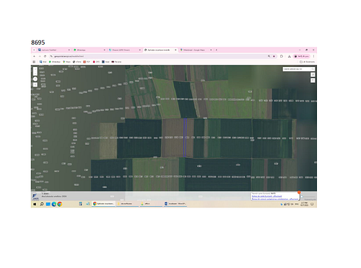Switch to the Google Maps browser tab
Screen dimensions: 361x268
(196, 50)
